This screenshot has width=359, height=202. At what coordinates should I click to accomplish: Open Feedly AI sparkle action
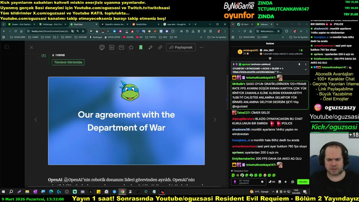tap(150, 47)
